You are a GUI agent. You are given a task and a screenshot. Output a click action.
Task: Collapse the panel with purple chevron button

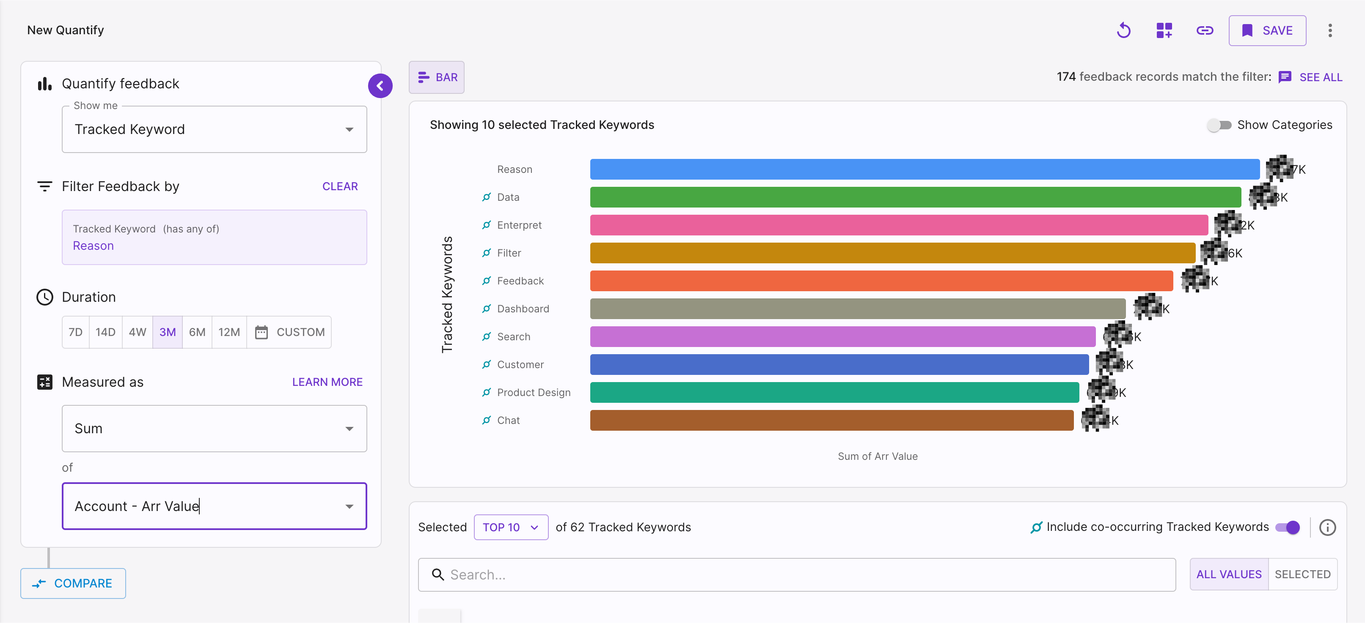coord(380,86)
